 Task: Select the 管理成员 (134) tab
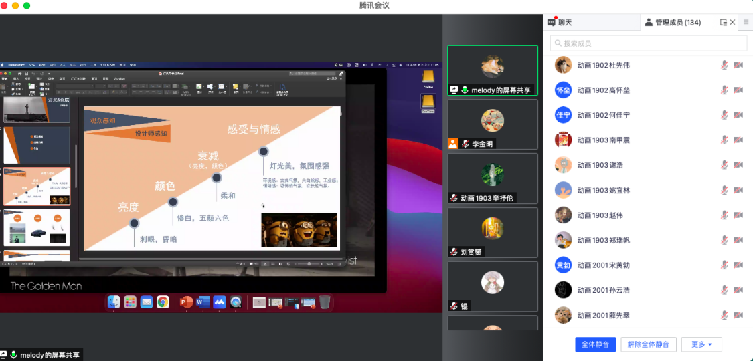(x=673, y=22)
